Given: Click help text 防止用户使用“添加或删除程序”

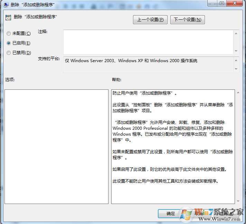Looking at the screenshot, I should coord(145,93).
